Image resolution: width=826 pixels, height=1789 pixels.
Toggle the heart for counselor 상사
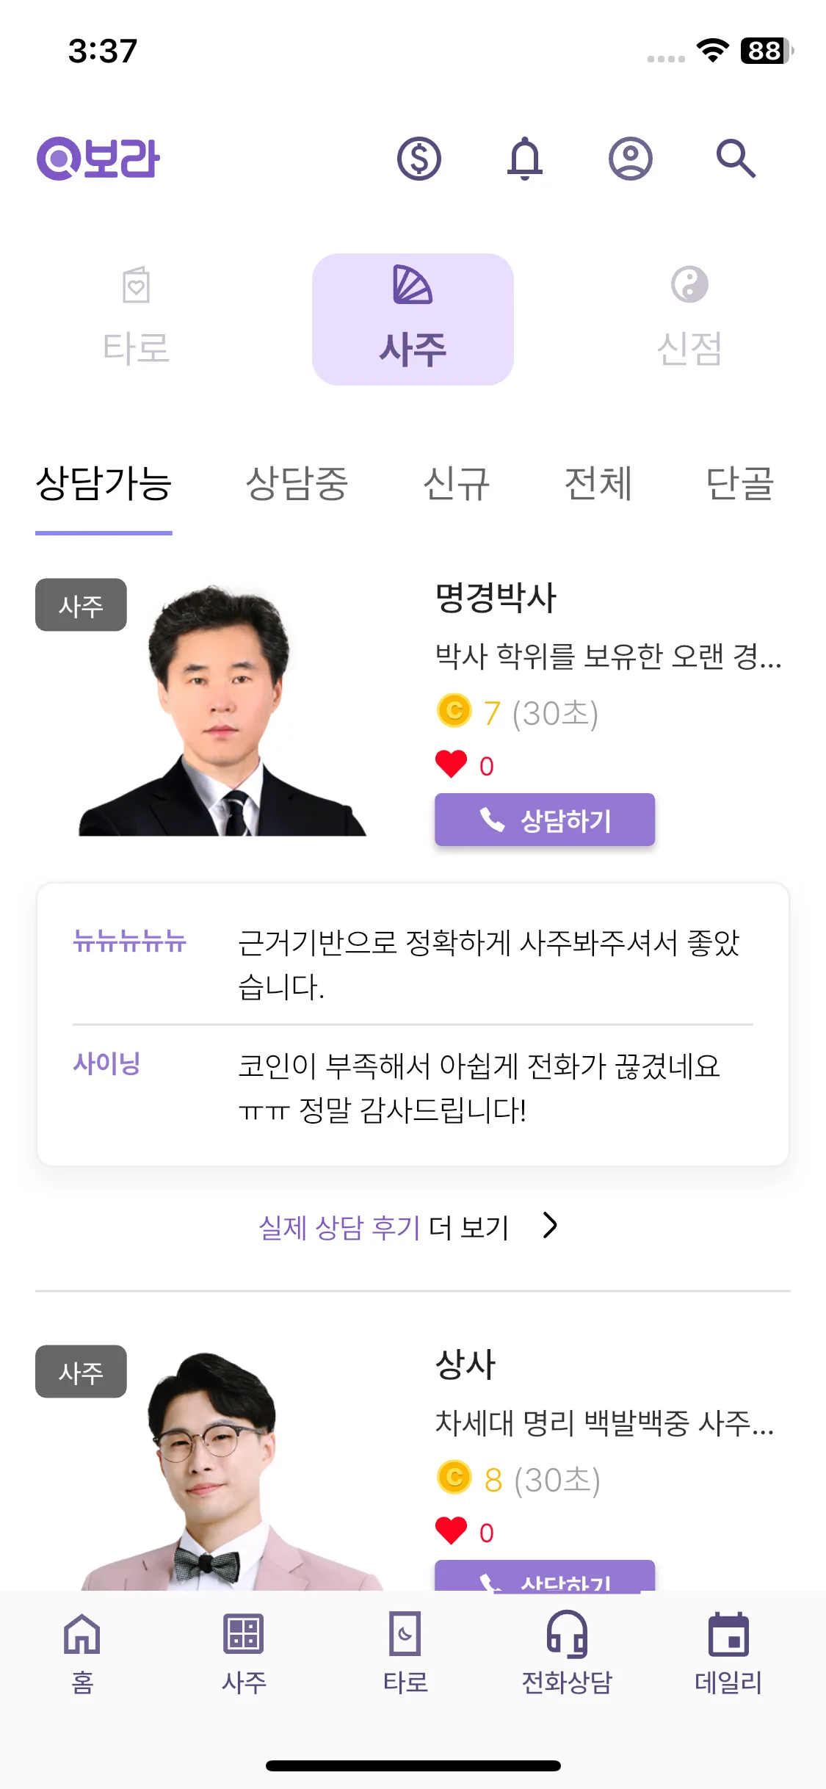coord(451,1531)
